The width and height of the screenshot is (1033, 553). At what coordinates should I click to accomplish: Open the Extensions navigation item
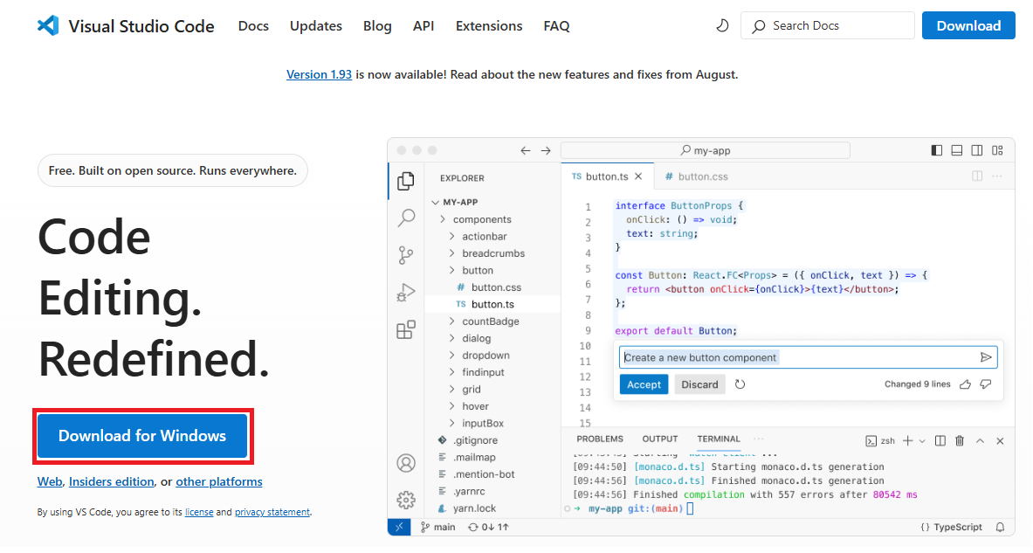click(489, 25)
